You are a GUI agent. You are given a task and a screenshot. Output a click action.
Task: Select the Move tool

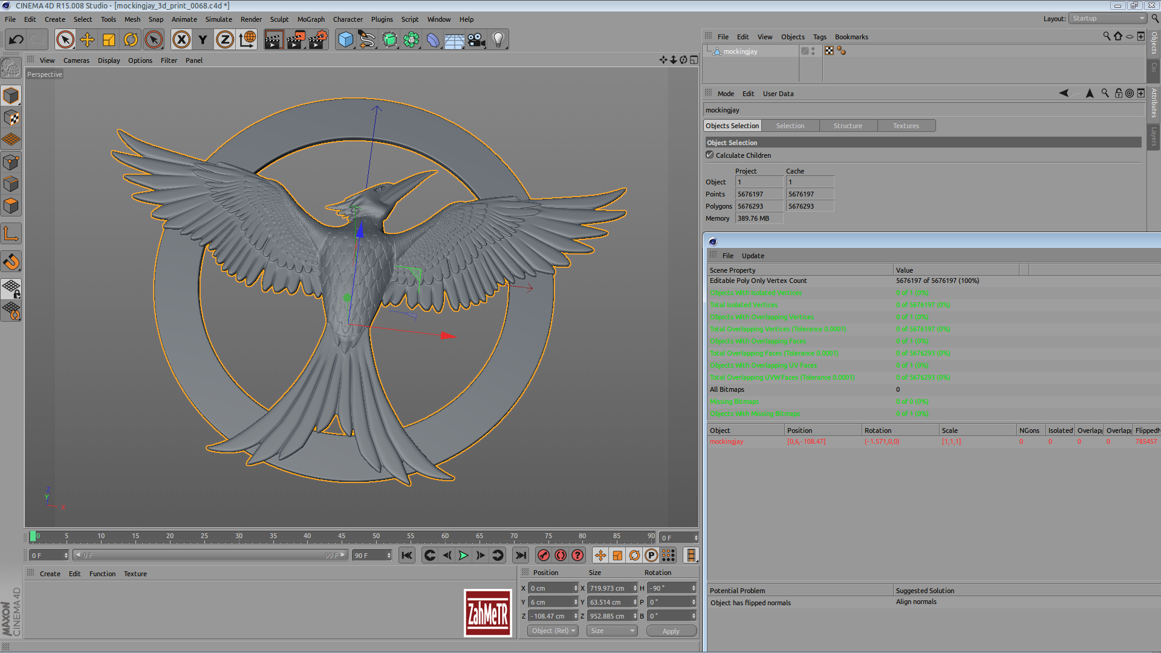pos(87,39)
